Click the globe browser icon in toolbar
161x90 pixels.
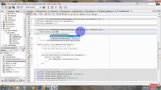[44, 7]
